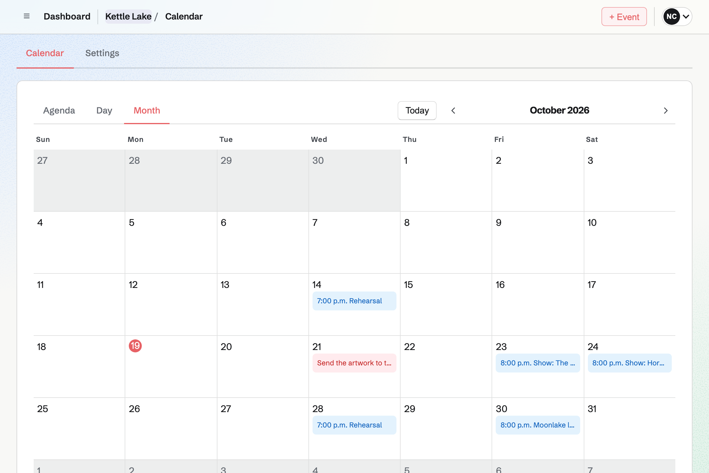Open the NC user account dropdown
Image resolution: width=709 pixels, height=473 pixels.
677,17
